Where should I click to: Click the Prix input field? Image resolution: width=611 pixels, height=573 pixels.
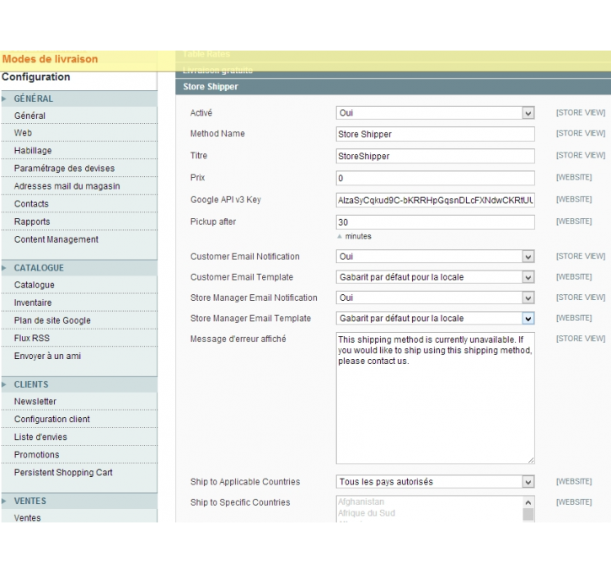(x=435, y=179)
